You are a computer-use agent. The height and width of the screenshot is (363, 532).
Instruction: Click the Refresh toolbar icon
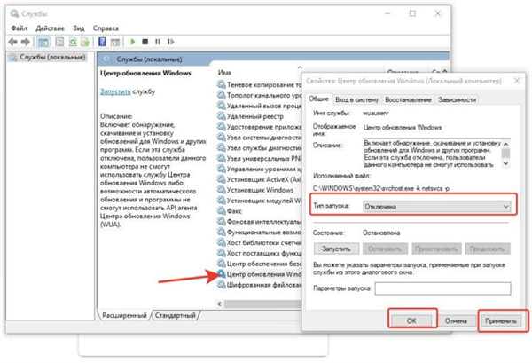[73, 42]
